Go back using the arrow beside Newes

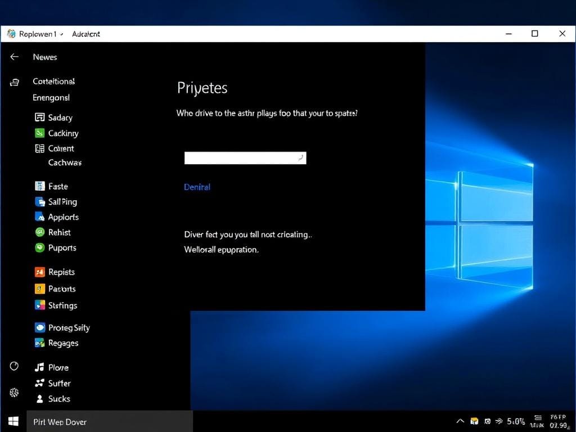click(14, 57)
